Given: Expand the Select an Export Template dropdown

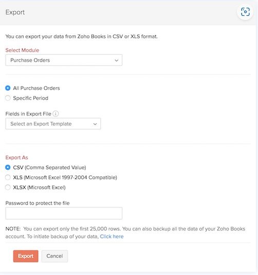Looking at the screenshot, I should (53, 124).
